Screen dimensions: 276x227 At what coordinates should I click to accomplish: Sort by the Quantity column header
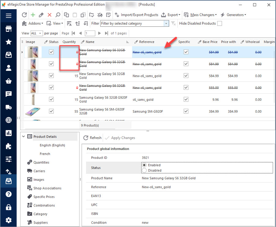pyautogui.click(x=69, y=42)
